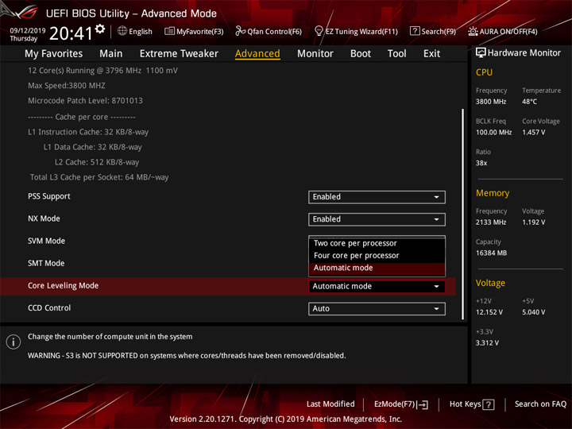The height and width of the screenshot is (429, 572).
Task: Click the BCLK Freq 100.00 MHz value
Action: click(493, 133)
